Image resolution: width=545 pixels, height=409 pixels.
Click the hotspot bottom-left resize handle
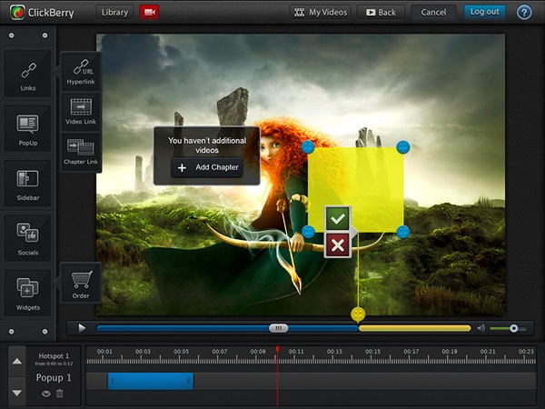click(x=308, y=232)
